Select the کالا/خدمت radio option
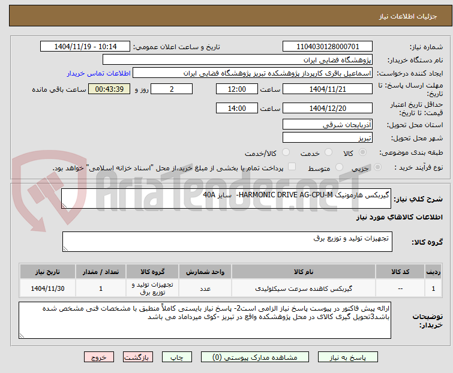 tap(286, 152)
